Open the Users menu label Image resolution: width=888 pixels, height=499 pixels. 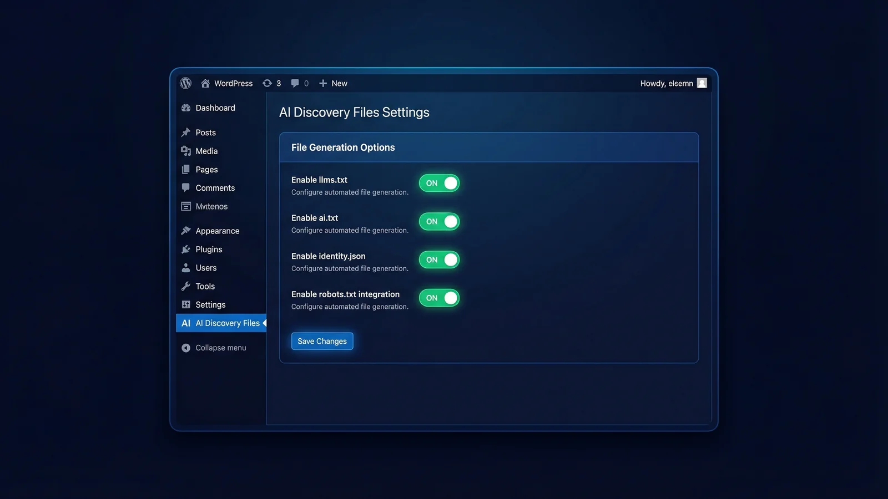[206, 268]
